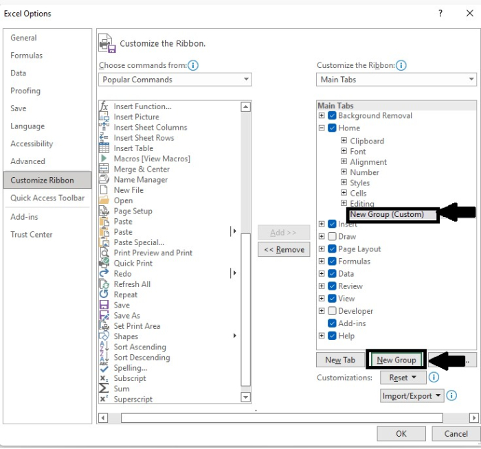This screenshot has width=481, height=449.
Task: Click the Name Manager icon
Action: (104, 179)
